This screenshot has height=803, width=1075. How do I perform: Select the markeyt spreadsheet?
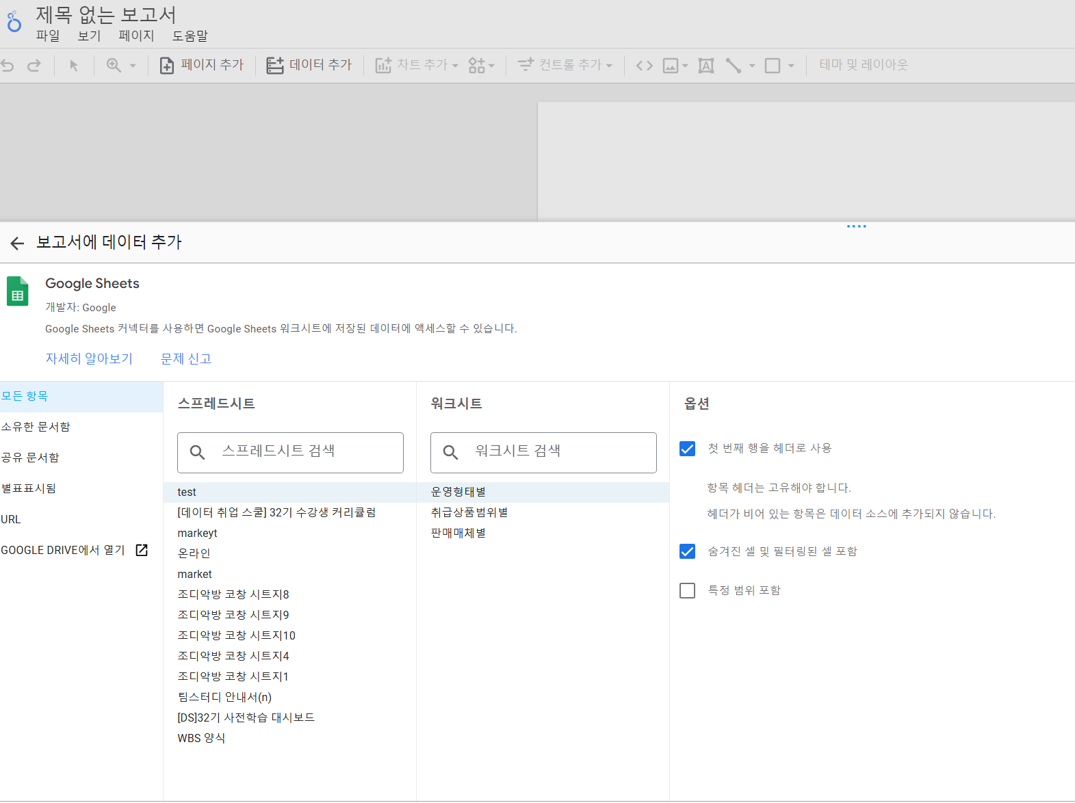point(289,533)
